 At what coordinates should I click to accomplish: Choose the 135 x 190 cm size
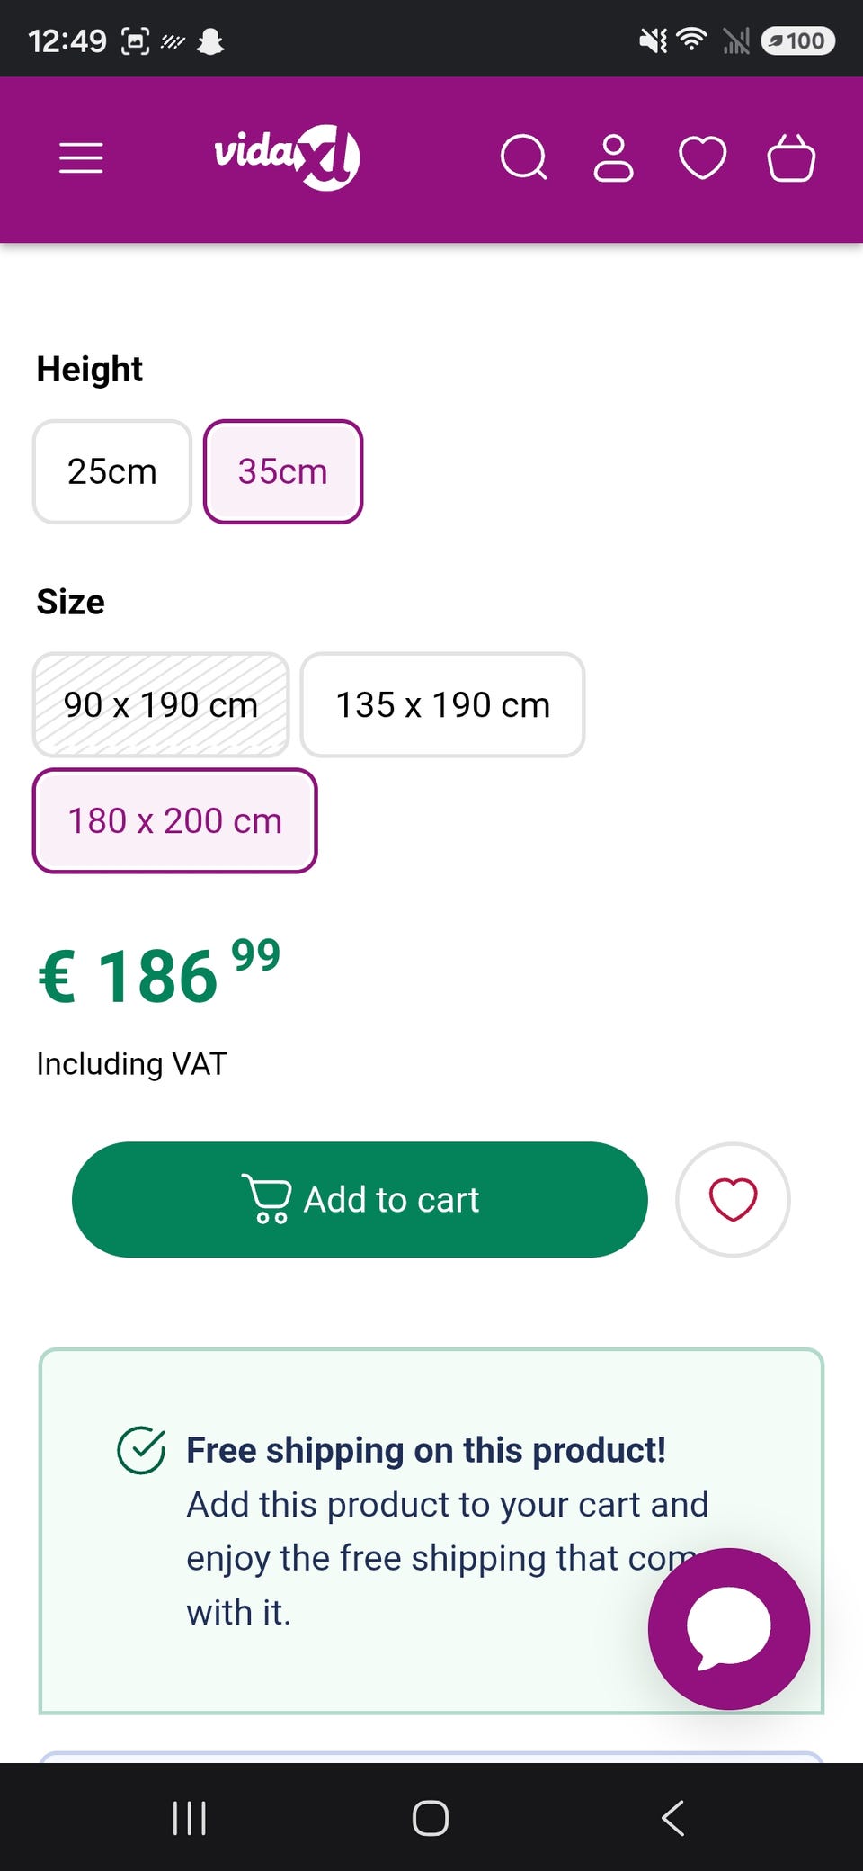[x=442, y=704]
